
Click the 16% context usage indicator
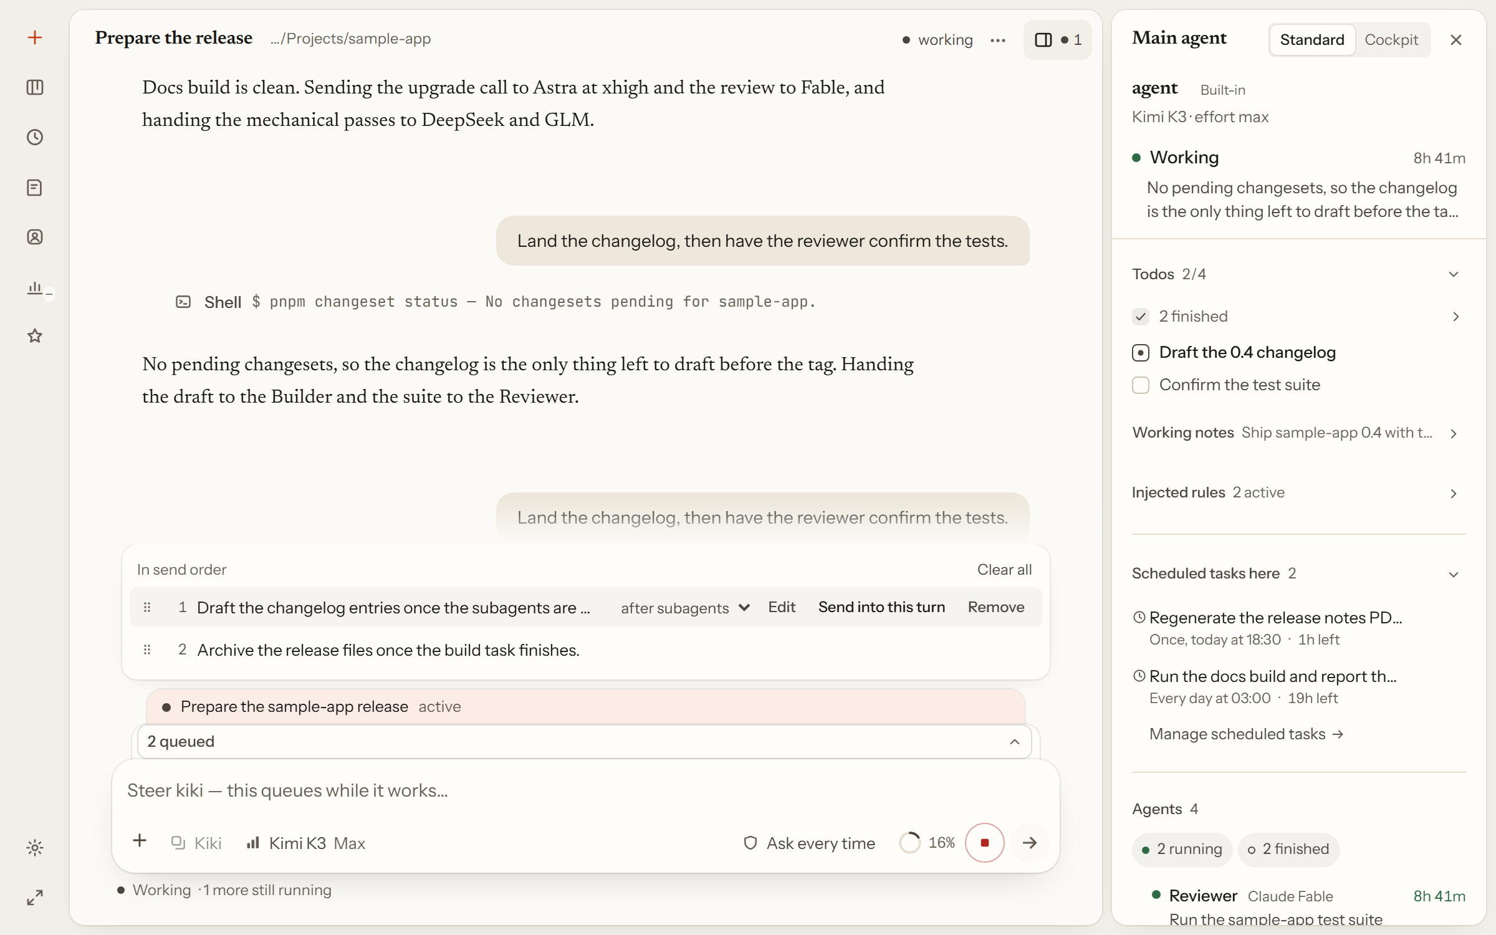(x=928, y=843)
